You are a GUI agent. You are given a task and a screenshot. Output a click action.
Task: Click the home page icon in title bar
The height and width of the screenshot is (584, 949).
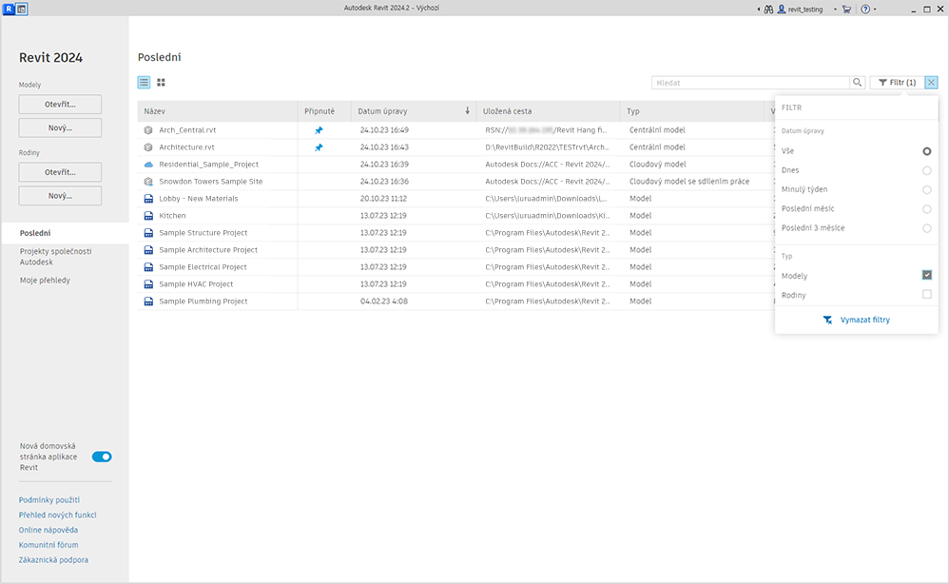pyautogui.click(x=21, y=10)
